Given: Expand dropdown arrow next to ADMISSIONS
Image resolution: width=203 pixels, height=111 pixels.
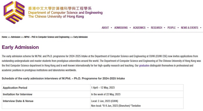Looking at the screenshot, I should tap(130, 28).
